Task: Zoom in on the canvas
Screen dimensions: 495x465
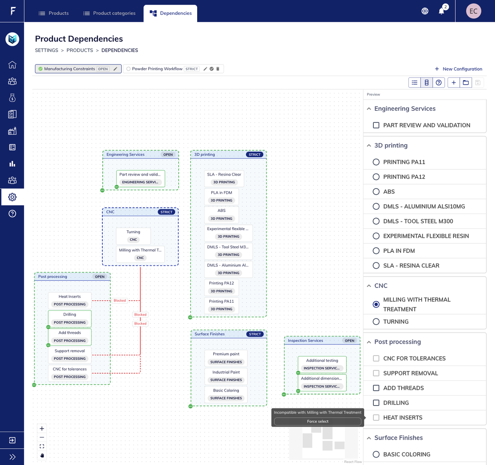Action: (42, 429)
